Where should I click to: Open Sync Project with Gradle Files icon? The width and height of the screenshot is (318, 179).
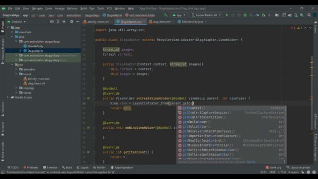[x=290, y=15]
